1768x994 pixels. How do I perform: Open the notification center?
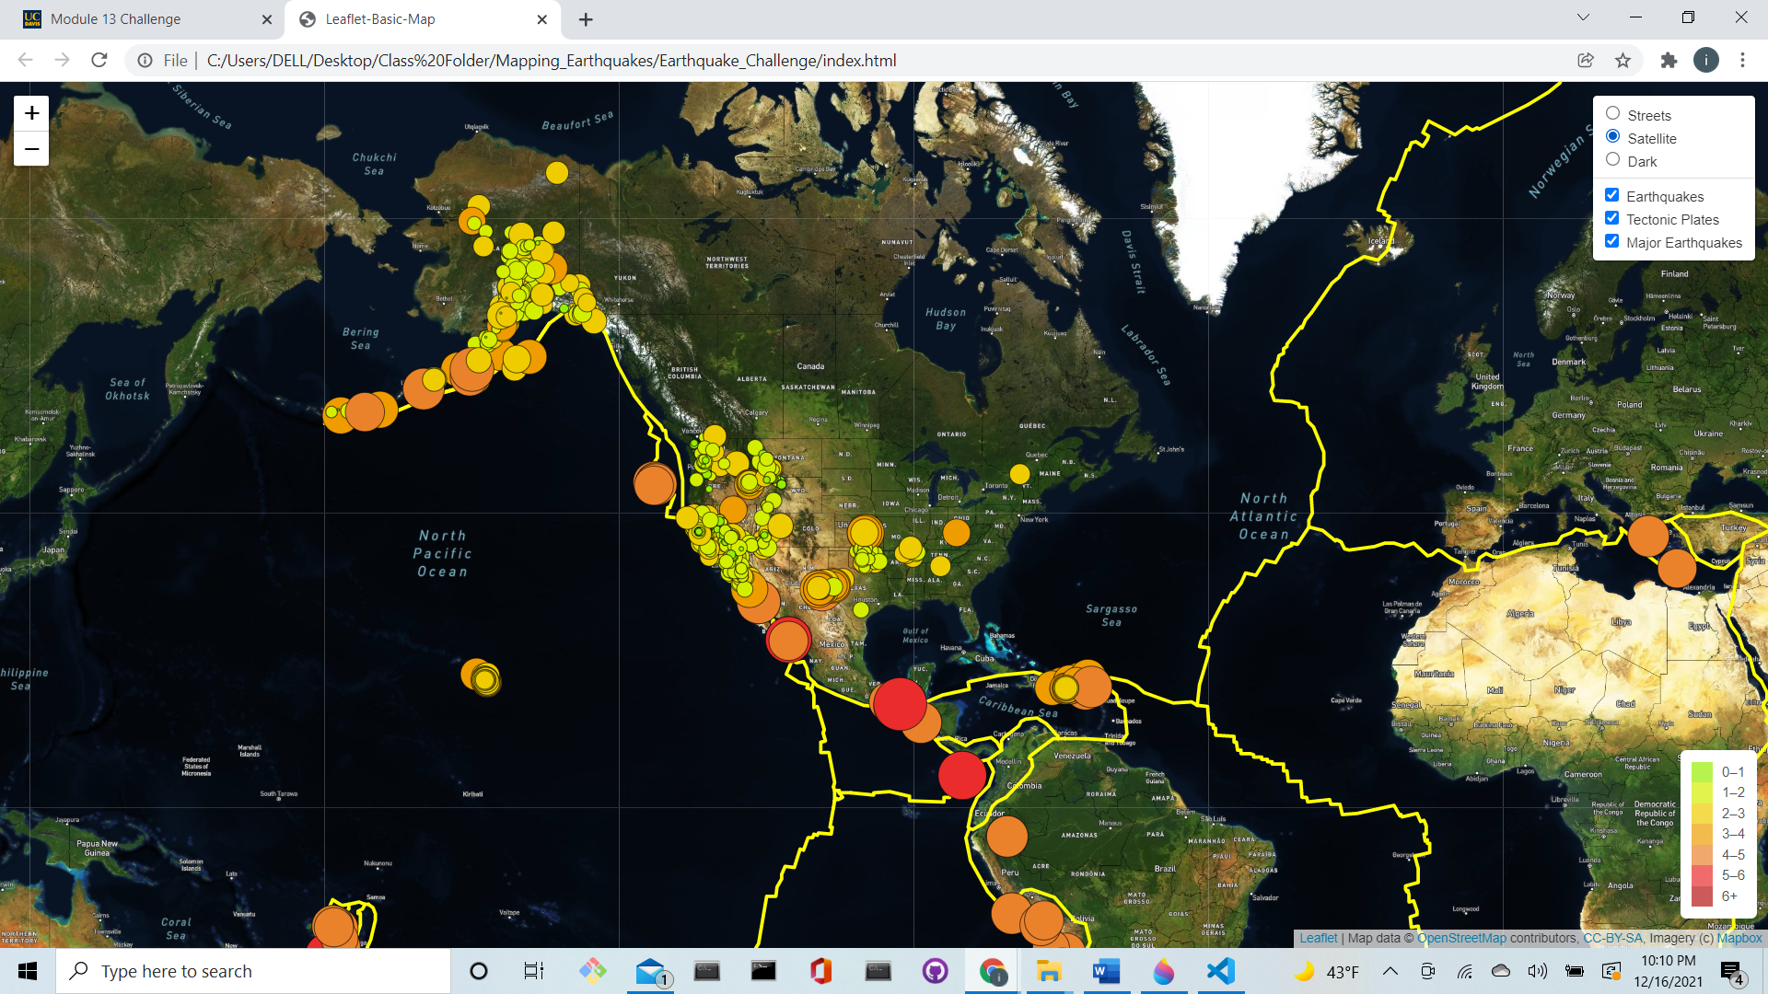(1731, 971)
